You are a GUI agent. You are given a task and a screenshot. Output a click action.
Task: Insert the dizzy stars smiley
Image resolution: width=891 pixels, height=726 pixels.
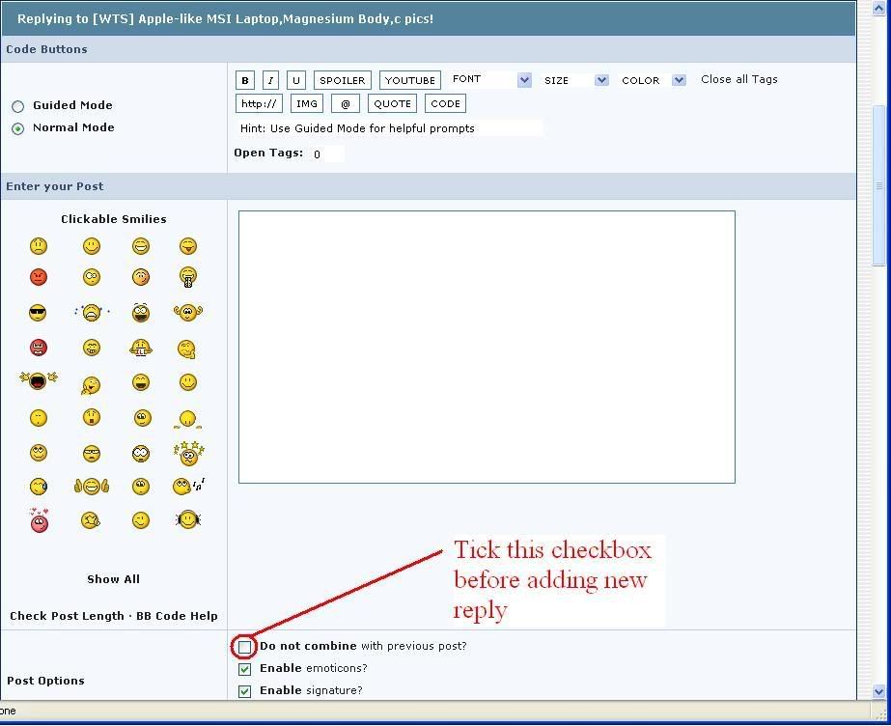click(188, 452)
